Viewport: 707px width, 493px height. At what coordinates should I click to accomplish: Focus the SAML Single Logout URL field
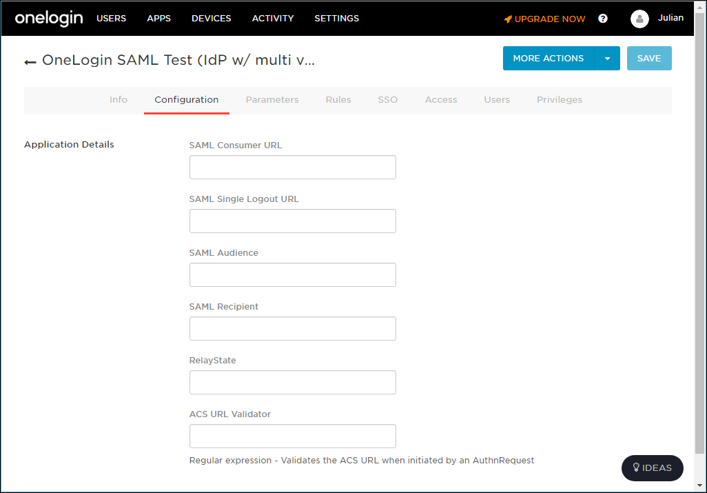[293, 221]
